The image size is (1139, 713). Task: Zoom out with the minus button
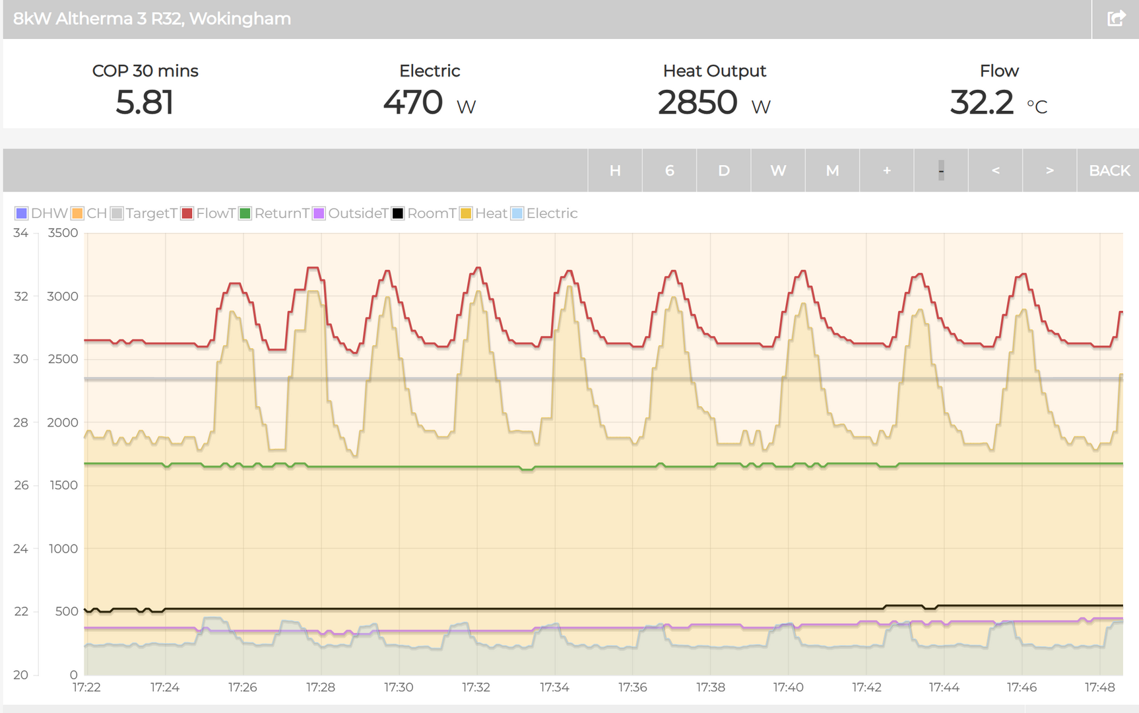(x=941, y=170)
